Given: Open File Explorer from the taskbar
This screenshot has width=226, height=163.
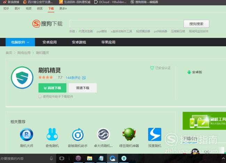Looking at the screenshot, I should point(89,158).
